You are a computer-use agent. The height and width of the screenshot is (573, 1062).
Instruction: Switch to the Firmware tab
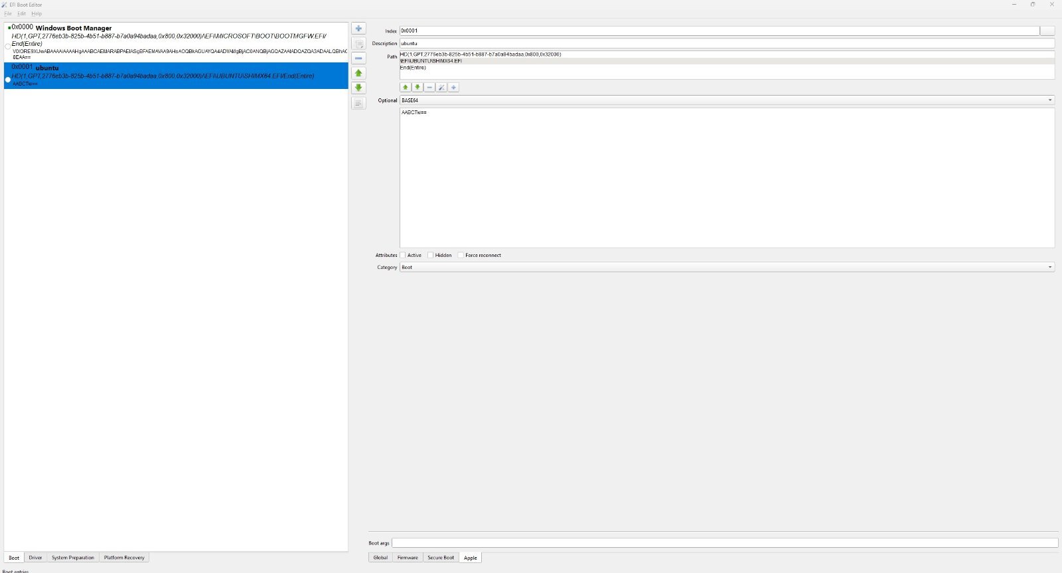pos(408,558)
